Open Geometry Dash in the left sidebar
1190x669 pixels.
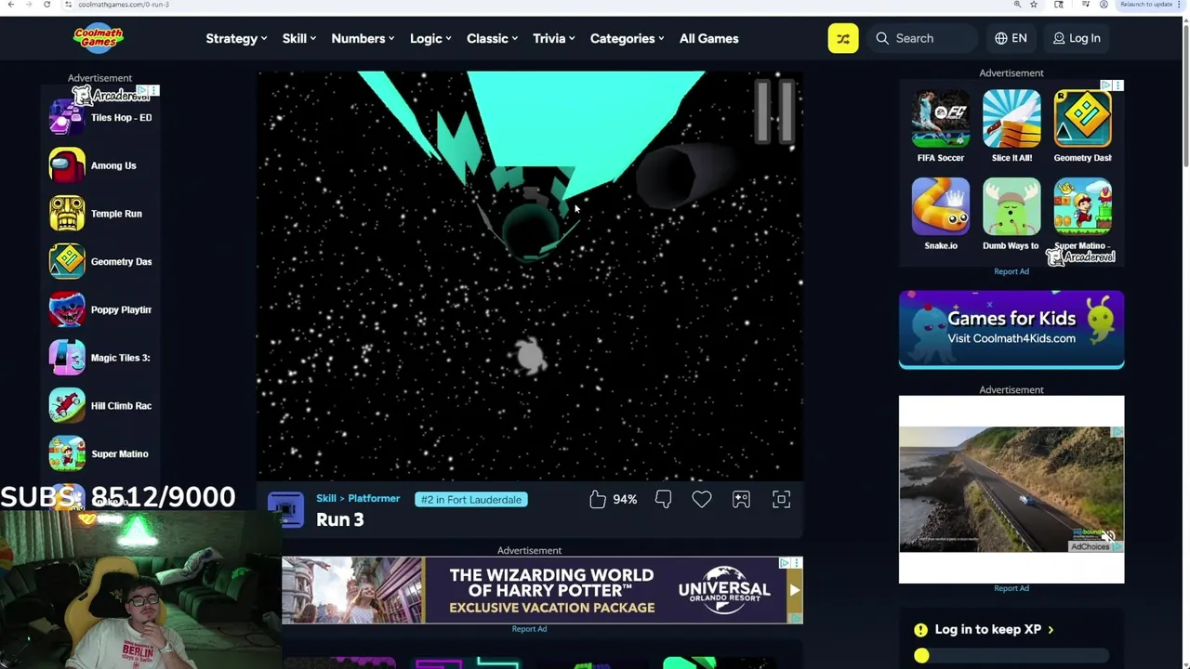(x=100, y=262)
